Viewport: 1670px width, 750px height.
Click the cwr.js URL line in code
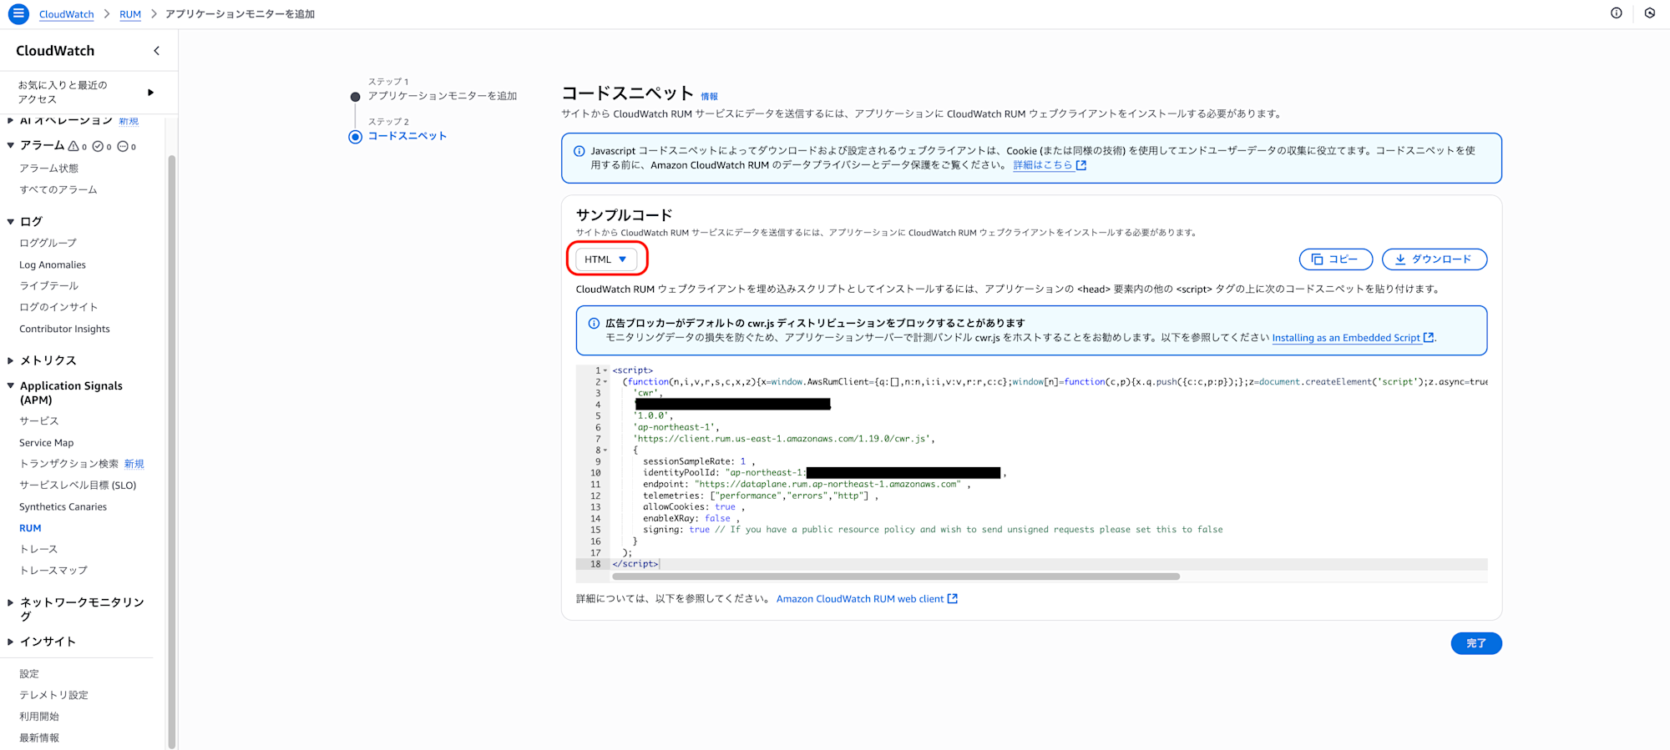tap(783, 439)
